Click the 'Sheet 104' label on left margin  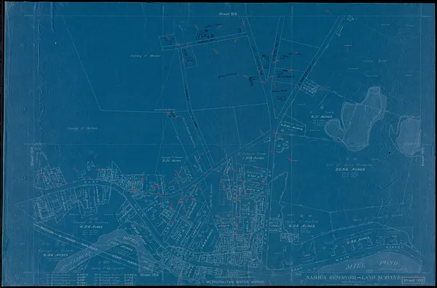tap(32, 157)
